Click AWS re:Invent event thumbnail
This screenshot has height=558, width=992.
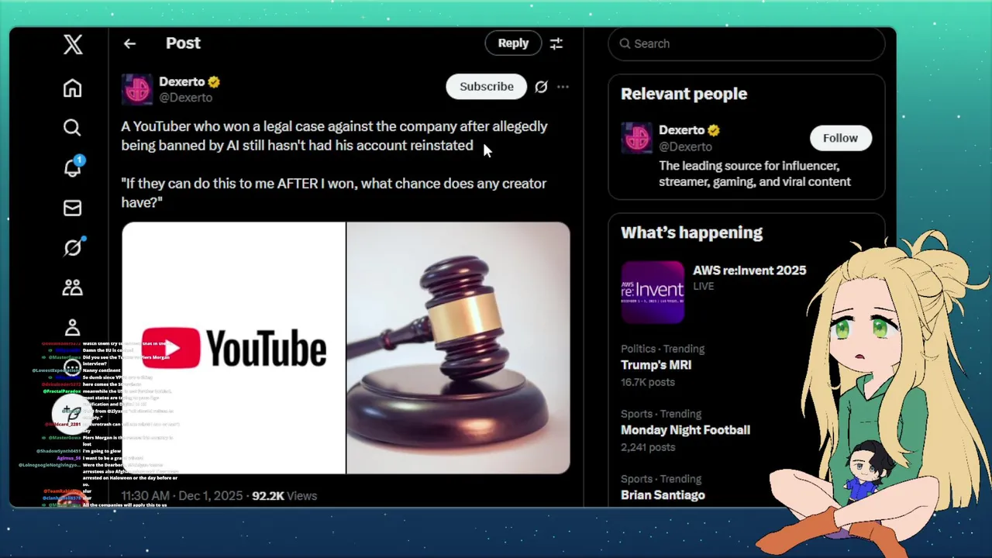coord(653,292)
